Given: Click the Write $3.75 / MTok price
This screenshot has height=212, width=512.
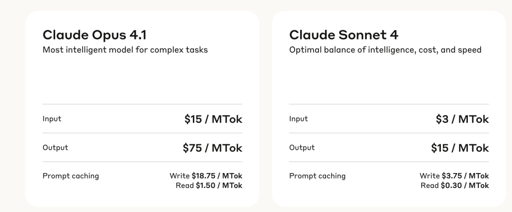Looking at the screenshot, I should [x=454, y=176].
